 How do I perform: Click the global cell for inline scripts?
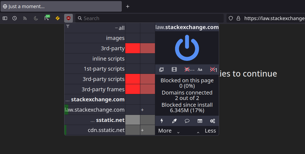(133, 58)
